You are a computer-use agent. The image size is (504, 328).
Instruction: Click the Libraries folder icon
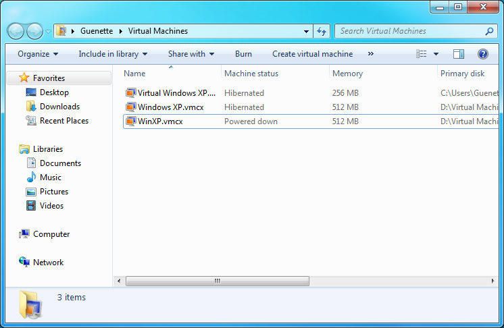point(24,149)
